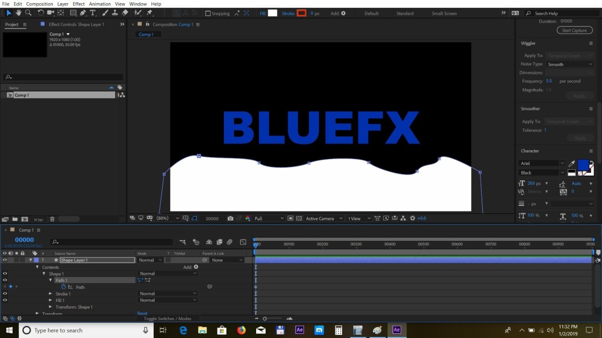The image size is (602, 338).
Task: Enable the Snapping checkbox
Action: [208, 13]
